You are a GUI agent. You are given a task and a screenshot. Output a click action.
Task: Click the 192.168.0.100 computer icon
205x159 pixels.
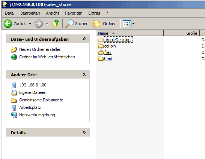pyautogui.click(x=14, y=85)
